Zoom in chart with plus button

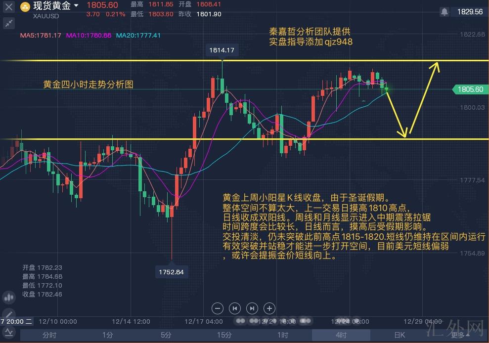tap(269, 308)
